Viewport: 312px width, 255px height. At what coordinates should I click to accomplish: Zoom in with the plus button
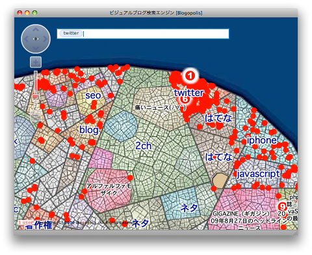36,62
